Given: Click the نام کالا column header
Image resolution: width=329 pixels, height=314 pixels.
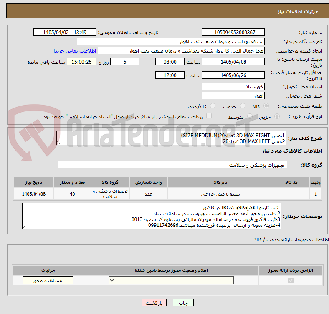Looking at the screenshot, I should coord(220,182).
